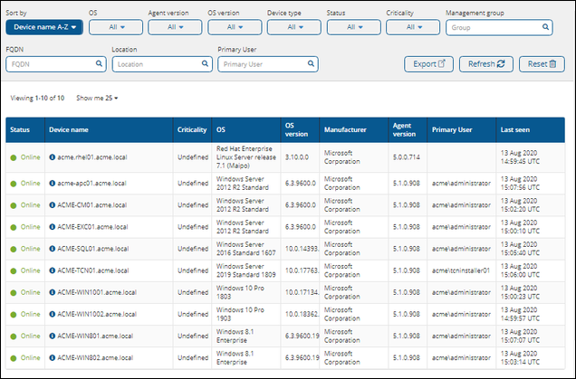Image resolution: width=576 pixels, height=379 pixels.
Task: Open the Sort by Device name A-Z dropdown
Action: (44, 27)
